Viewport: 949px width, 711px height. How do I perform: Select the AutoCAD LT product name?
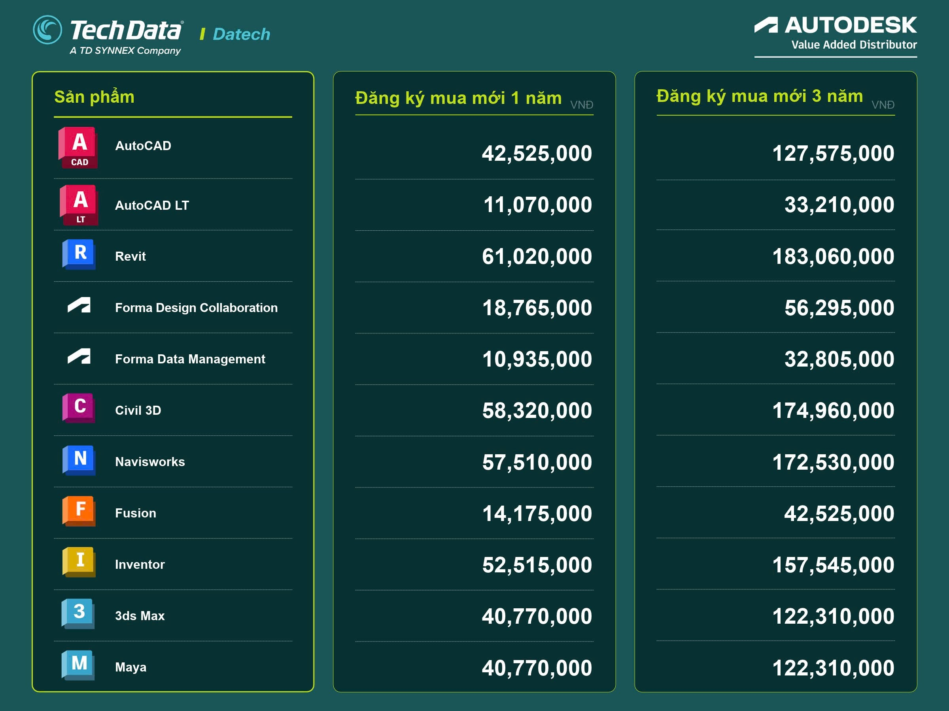tap(152, 205)
